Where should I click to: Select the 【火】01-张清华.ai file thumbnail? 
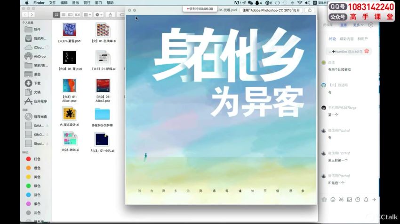(x=103, y=30)
